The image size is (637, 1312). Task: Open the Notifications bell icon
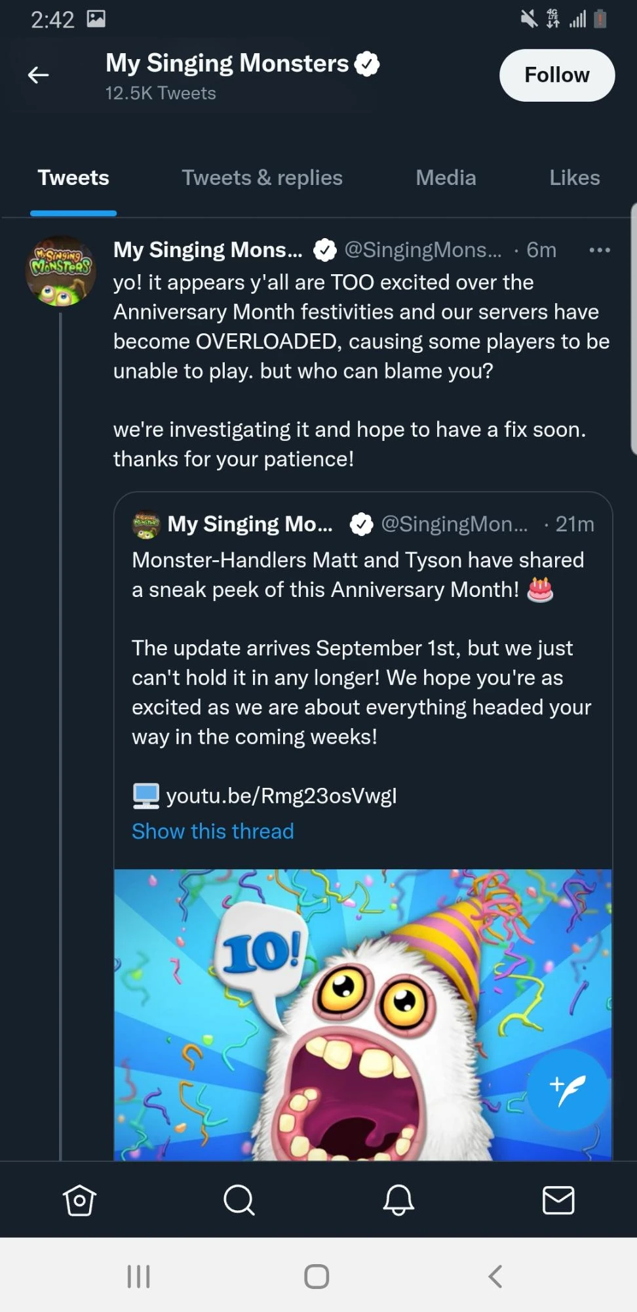click(398, 1200)
